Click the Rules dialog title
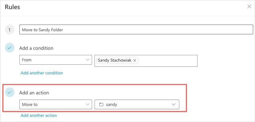The height and width of the screenshot is (122, 255). (x=12, y=7)
